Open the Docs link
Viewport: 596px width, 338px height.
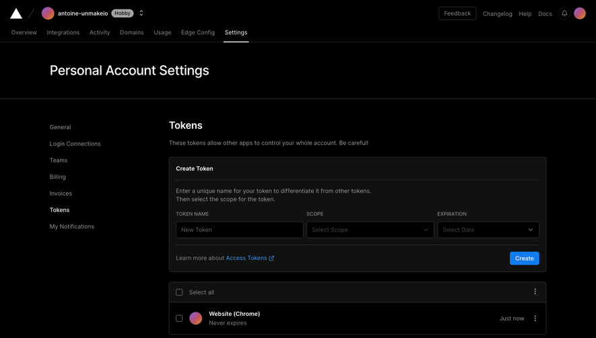(x=545, y=13)
